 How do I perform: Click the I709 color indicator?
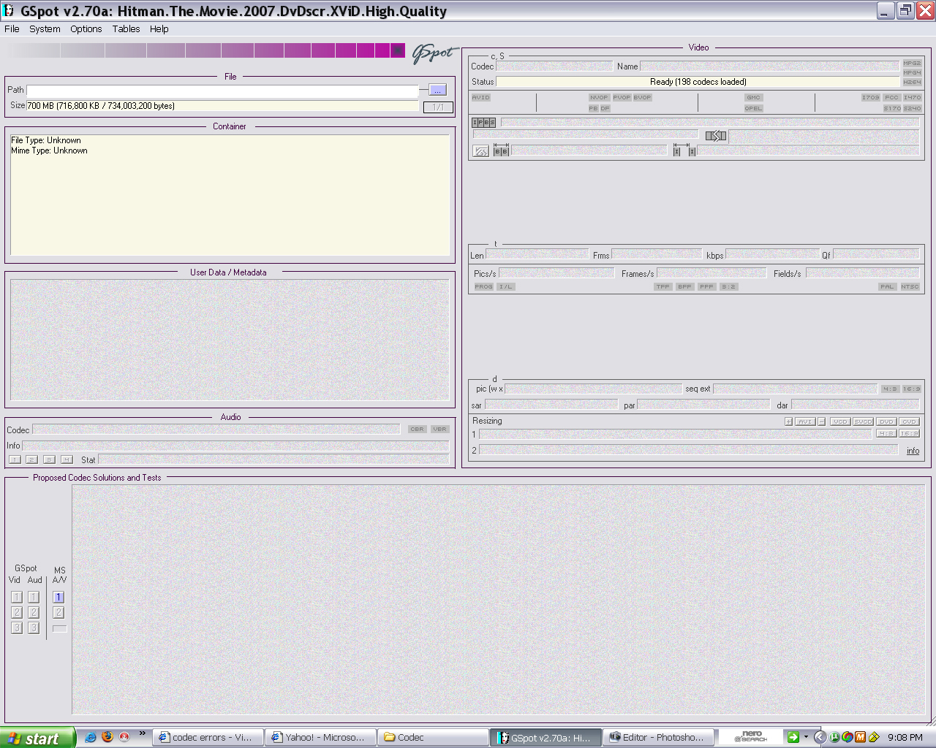pos(870,97)
